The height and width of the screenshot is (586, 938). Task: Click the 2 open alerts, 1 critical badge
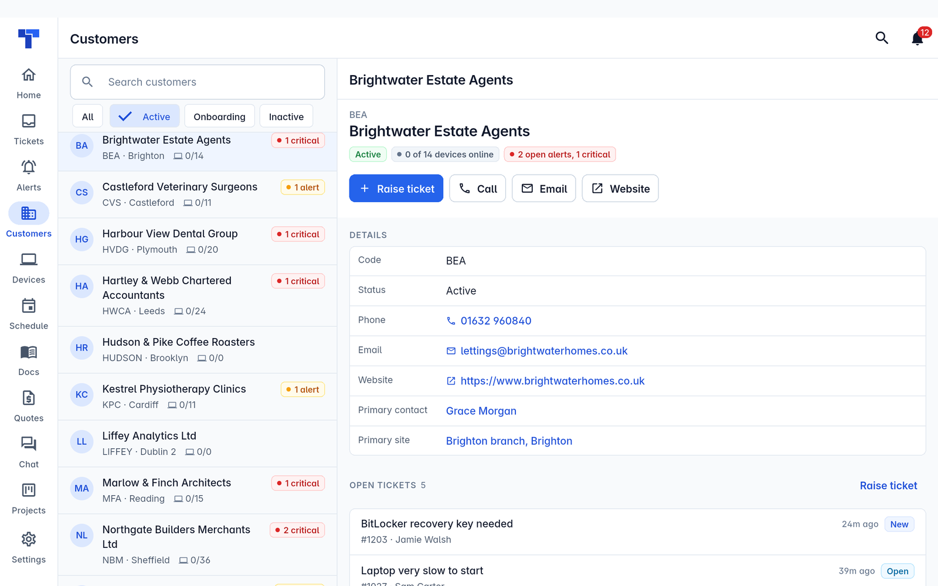pyautogui.click(x=560, y=155)
